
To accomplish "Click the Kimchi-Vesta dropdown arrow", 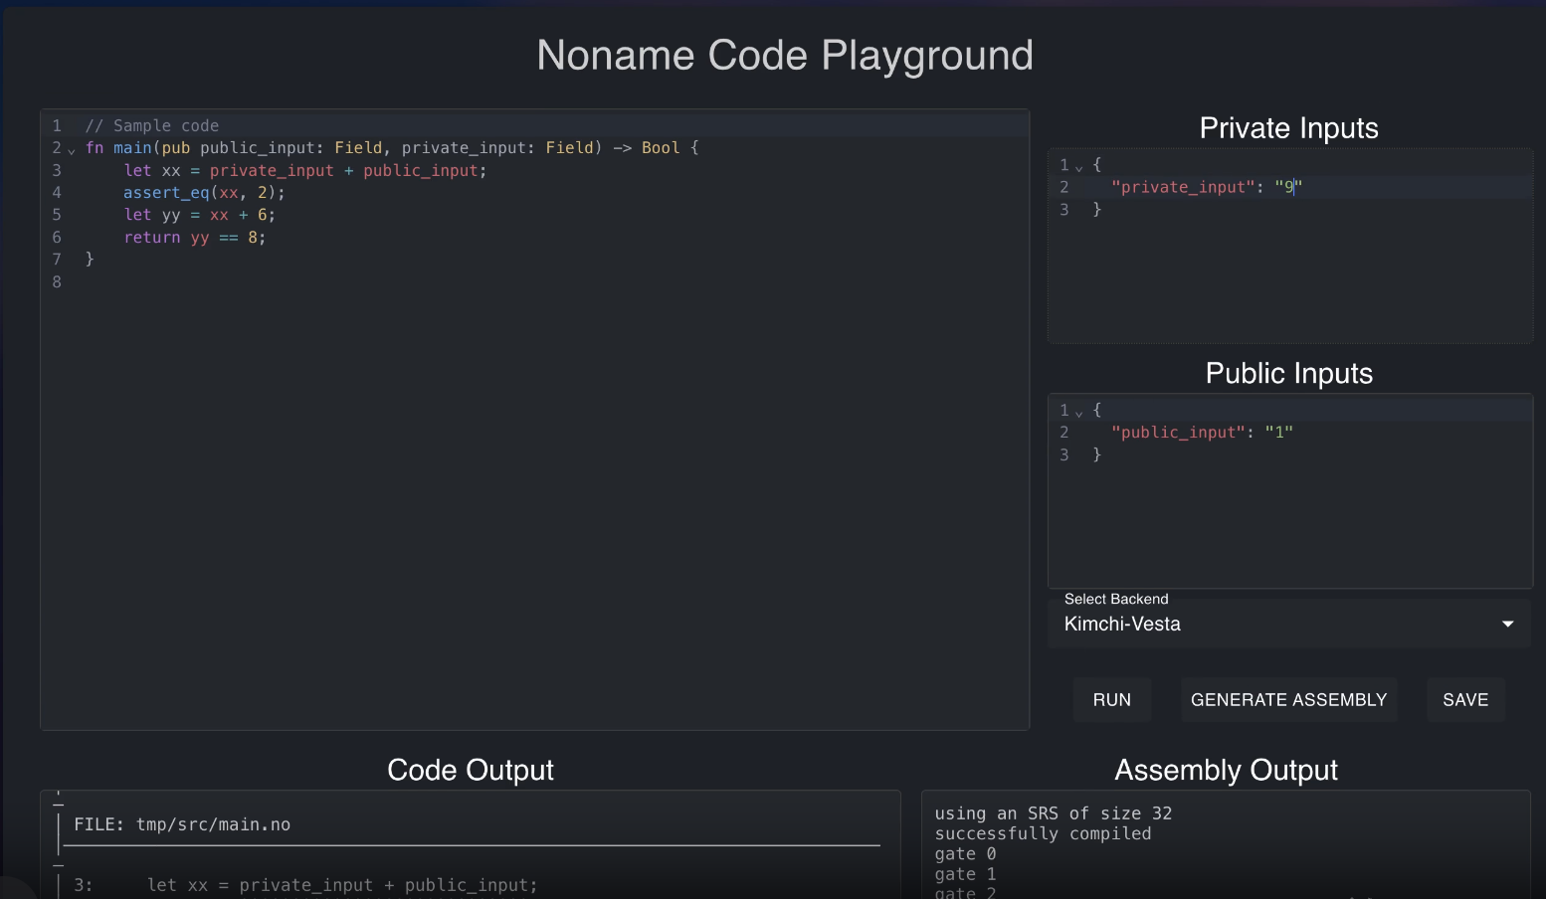I will pyautogui.click(x=1507, y=624).
